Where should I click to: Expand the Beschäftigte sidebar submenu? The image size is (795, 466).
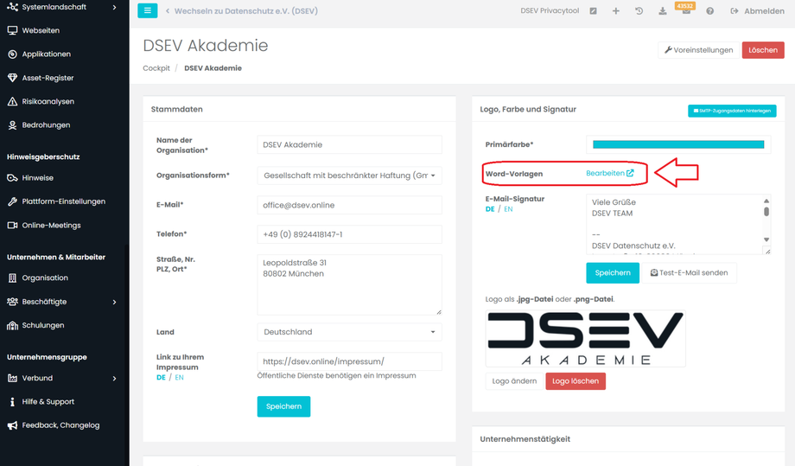[x=114, y=302]
